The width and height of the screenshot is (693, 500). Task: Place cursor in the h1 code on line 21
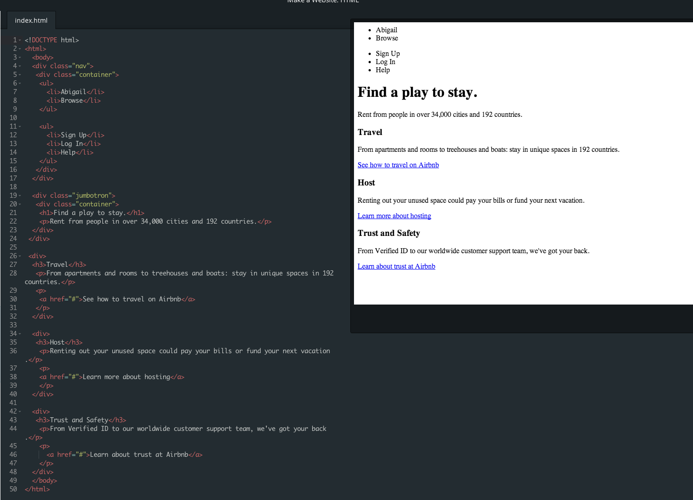[92, 213]
